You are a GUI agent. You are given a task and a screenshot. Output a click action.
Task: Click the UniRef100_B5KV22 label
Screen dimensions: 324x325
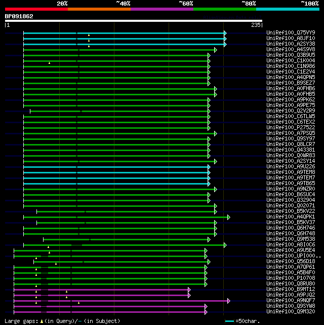(291, 211)
